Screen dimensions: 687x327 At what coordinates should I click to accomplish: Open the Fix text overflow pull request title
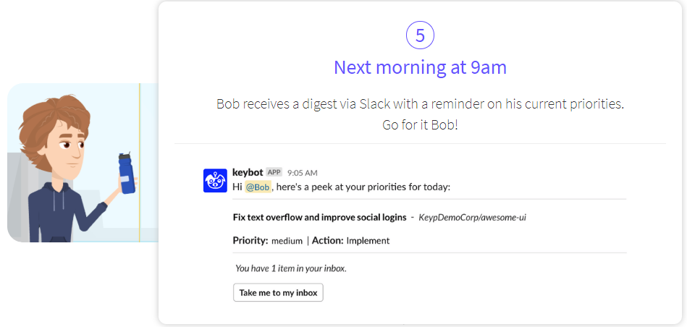[x=320, y=217]
